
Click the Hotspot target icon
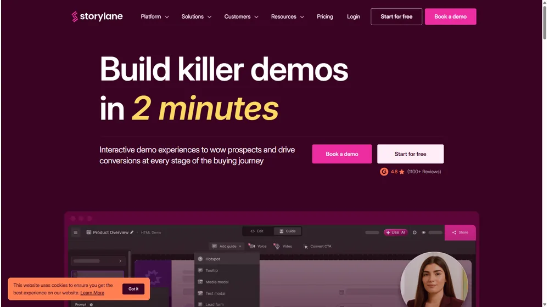point(200,259)
